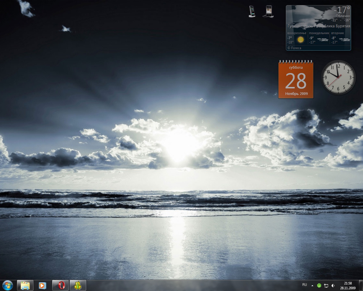The width and height of the screenshot is (363, 291).
Task: Click the green ICQ flower tray icon
Action: [319, 285]
